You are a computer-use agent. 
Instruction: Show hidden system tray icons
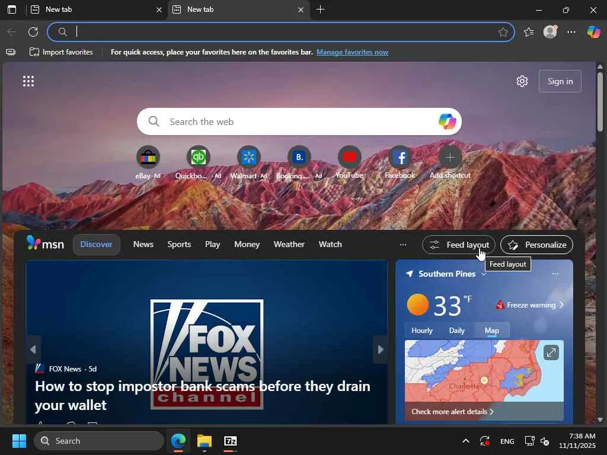coord(466,441)
